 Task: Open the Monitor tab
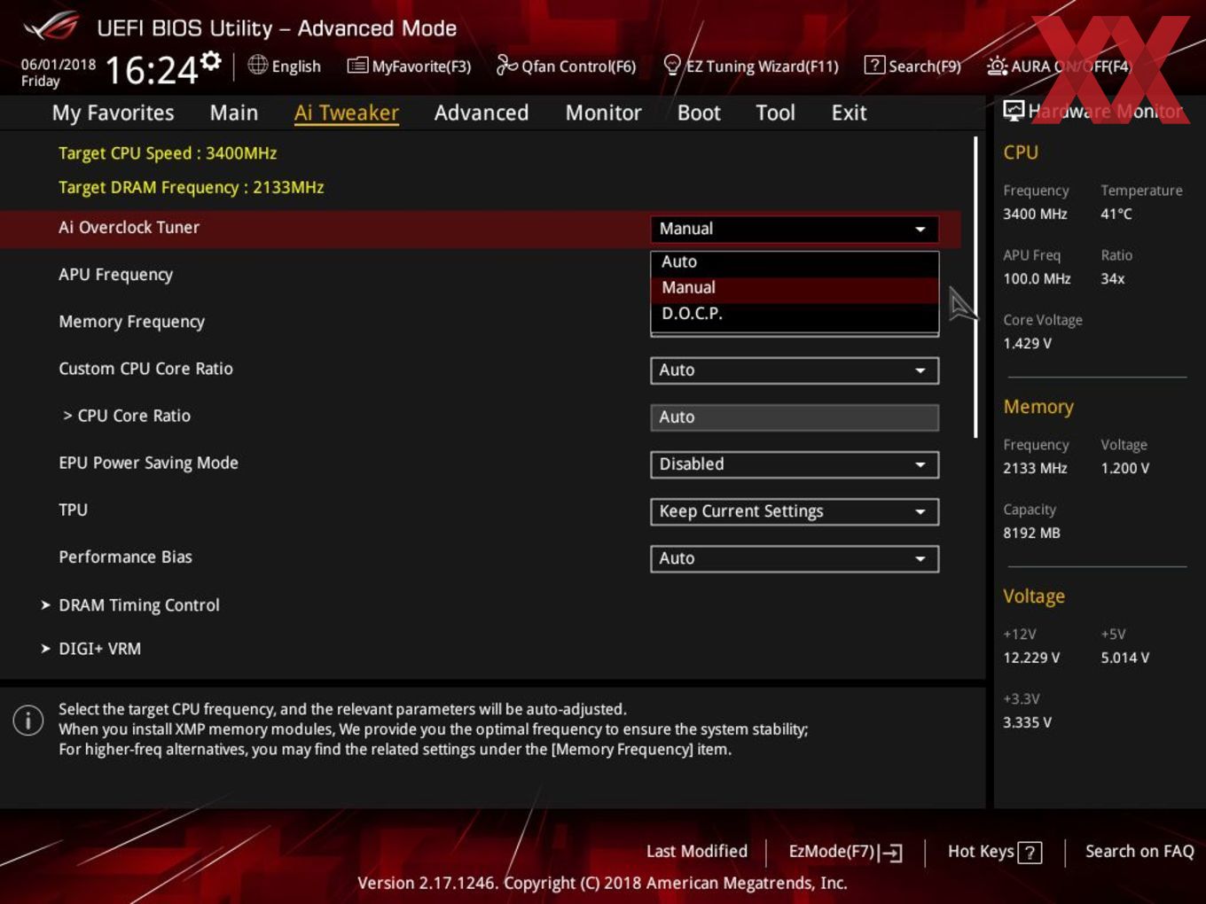point(604,113)
